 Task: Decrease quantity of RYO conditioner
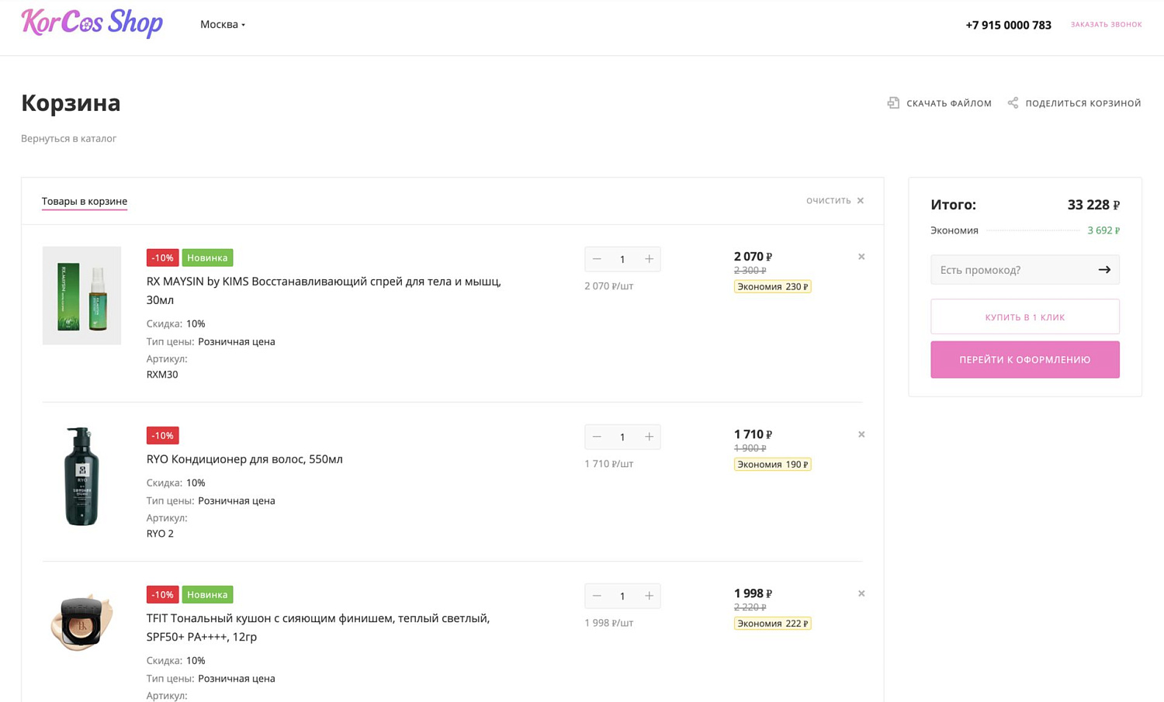[597, 437]
